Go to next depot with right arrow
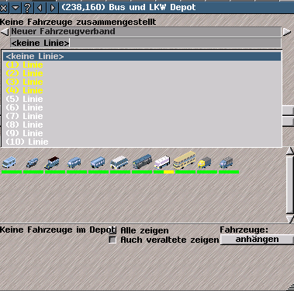Viewport: 294px width, 291px height. point(53,8)
